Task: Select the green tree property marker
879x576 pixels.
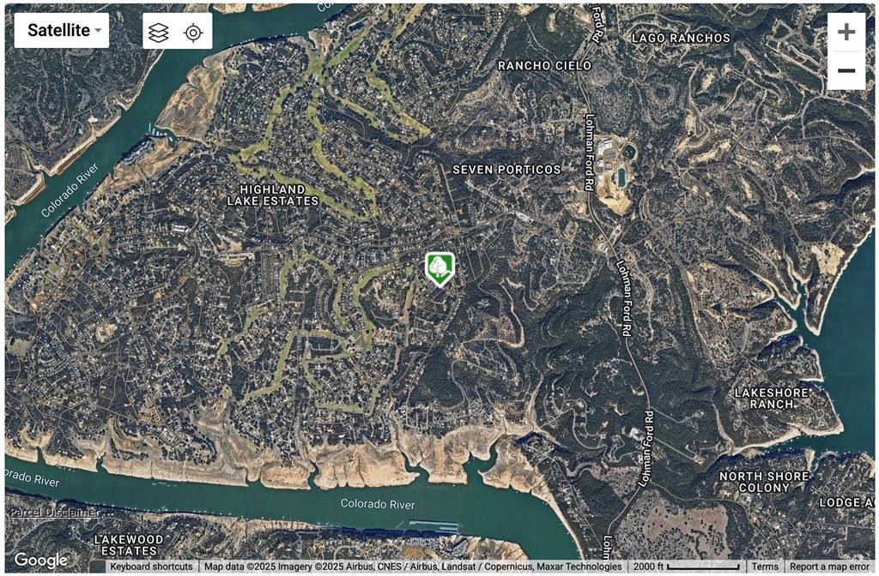Action: coord(440,269)
